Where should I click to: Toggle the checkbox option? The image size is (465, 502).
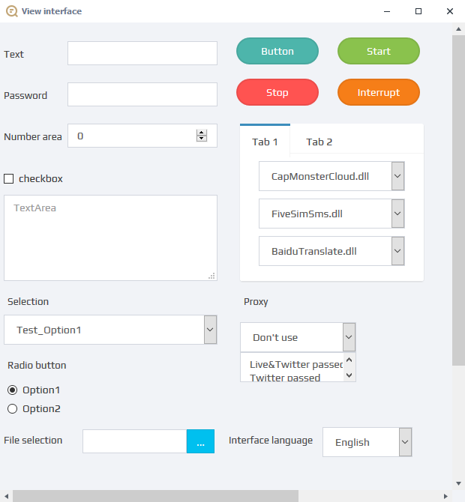point(9,179)
